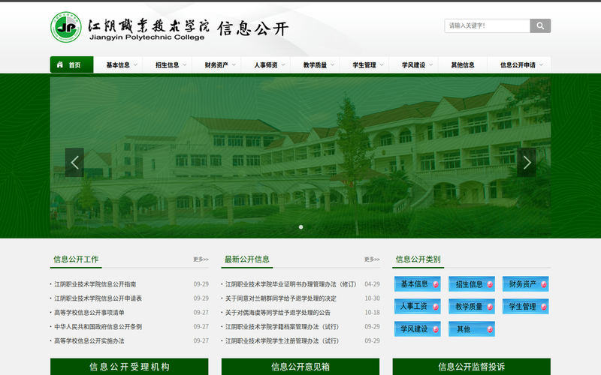Open 学籍档案管理办法(试行) article
601x375 pixels.
pyautogui.click(x=282, y=327)
